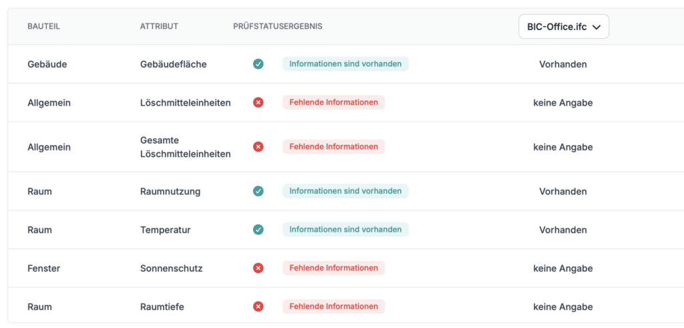Click the 'Fehlende Informationen' badge for Raumtiefe

pyautogui.click(x=334, y=306)
